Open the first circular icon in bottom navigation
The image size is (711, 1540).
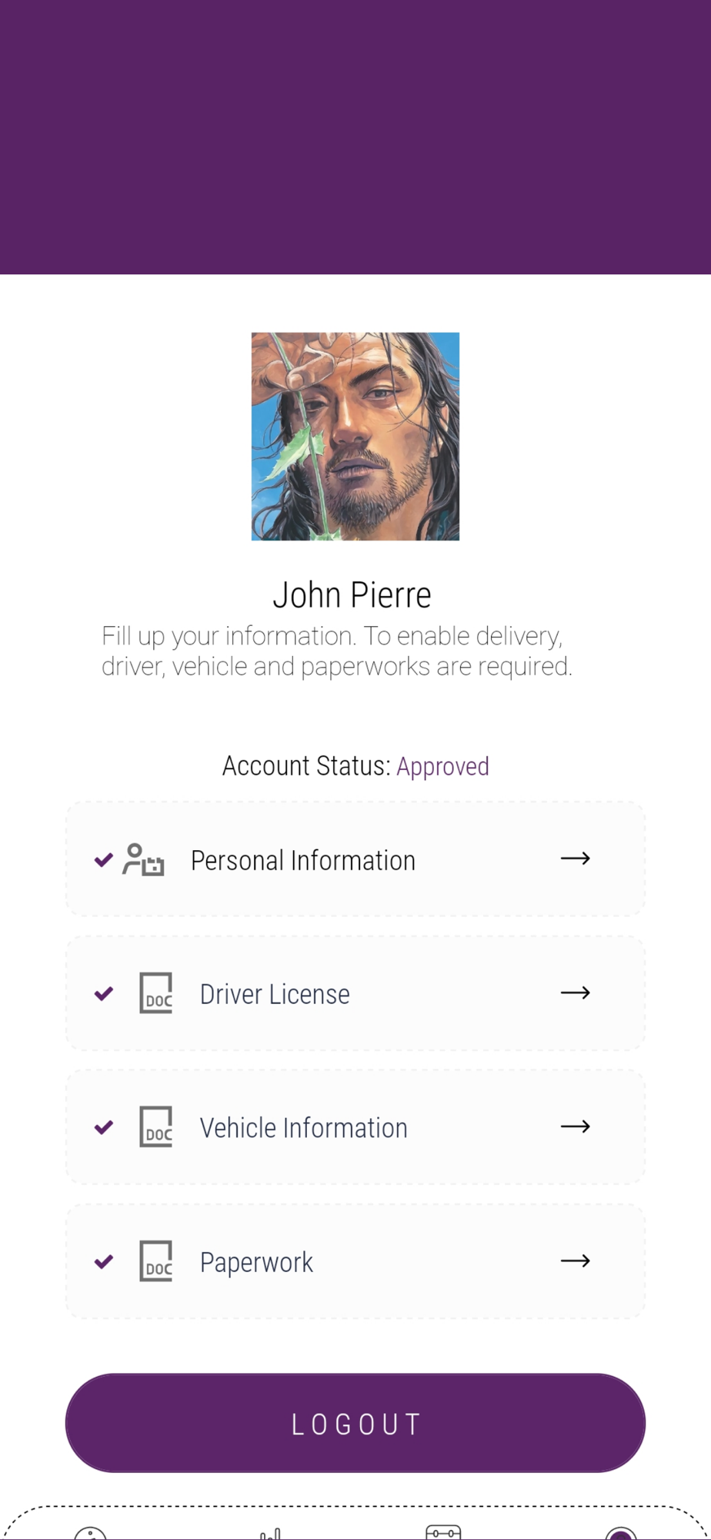tap(90, 1533)
